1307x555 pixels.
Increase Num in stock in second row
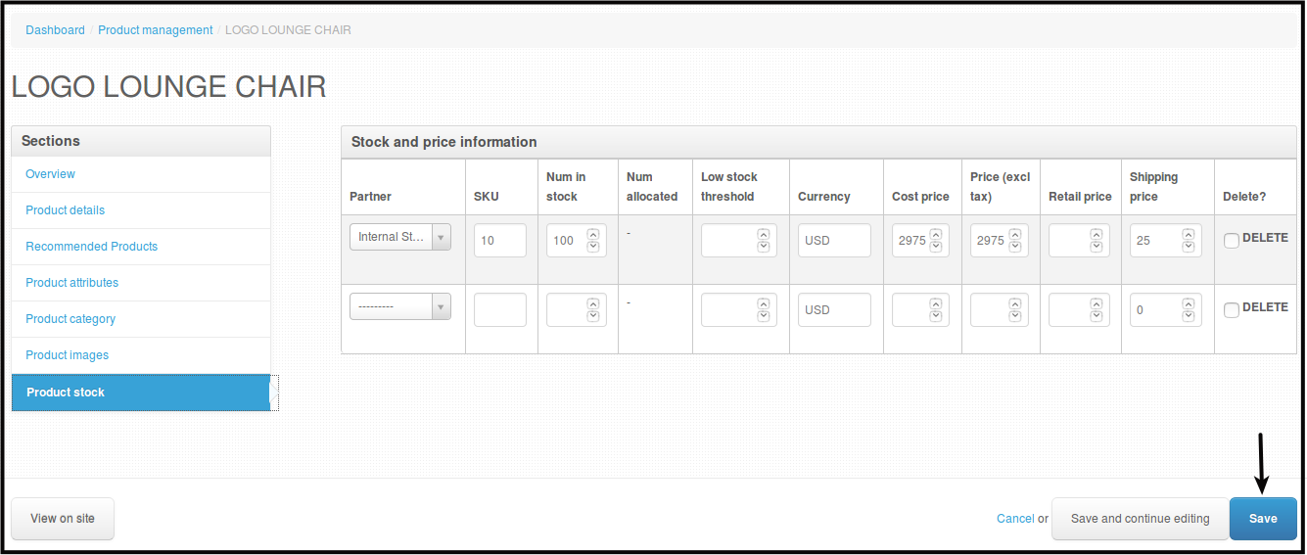pyautogui.click(x=592, y=303)
